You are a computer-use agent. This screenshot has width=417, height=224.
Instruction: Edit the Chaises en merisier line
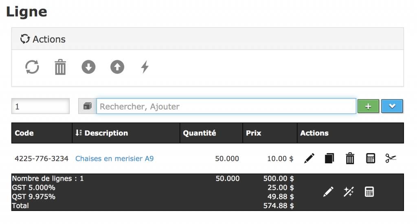pos(309,158)
